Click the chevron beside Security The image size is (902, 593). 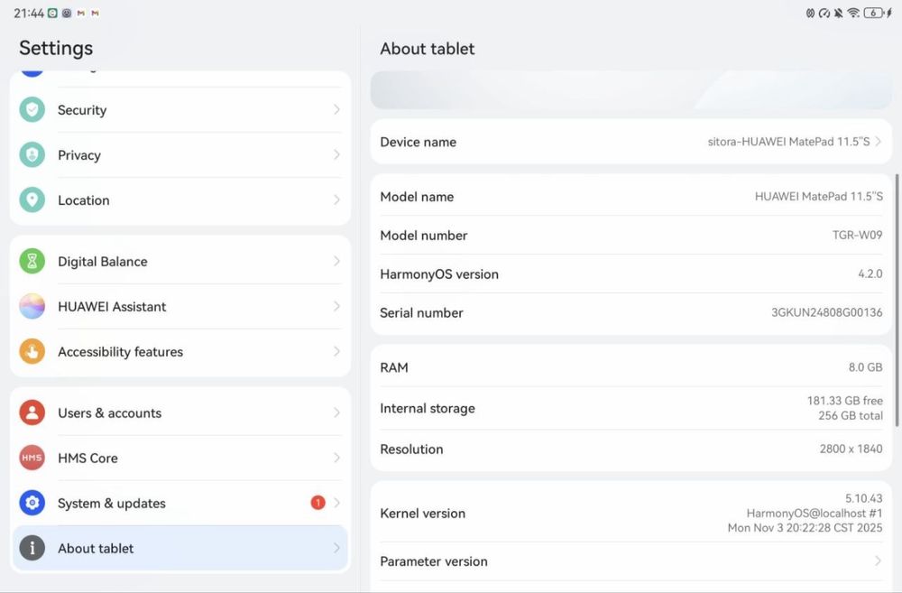pyautogui.click(x=336, y=110)
